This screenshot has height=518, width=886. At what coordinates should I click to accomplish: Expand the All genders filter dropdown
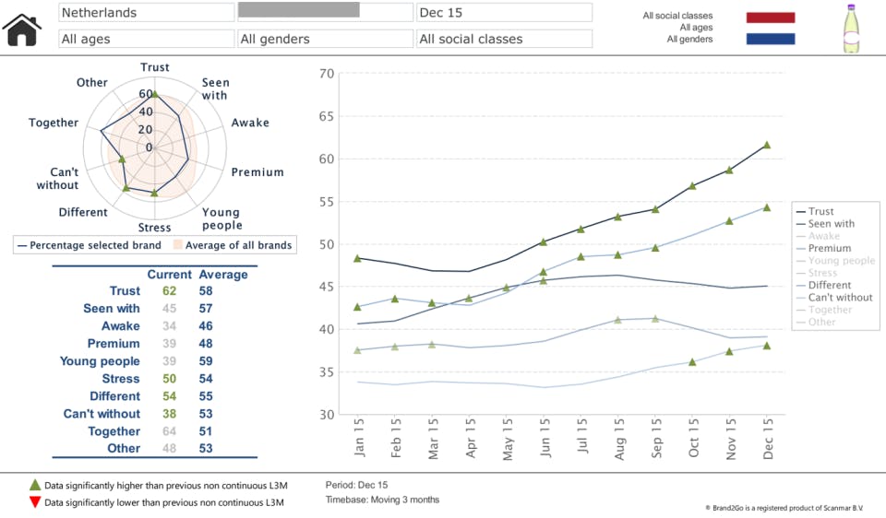325,39
